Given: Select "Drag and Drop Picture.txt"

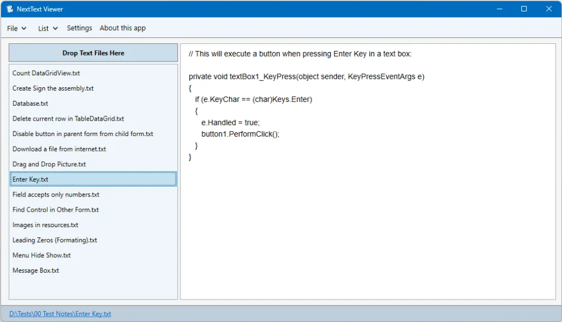Looking at the screenshot, I should (49, 164).
